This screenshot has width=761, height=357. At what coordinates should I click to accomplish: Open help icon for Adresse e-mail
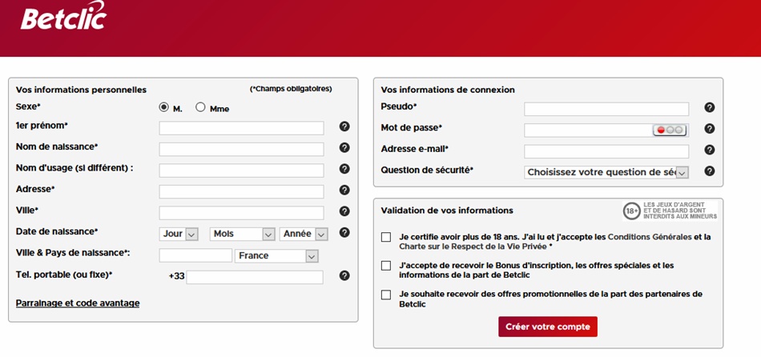point(710,150)
